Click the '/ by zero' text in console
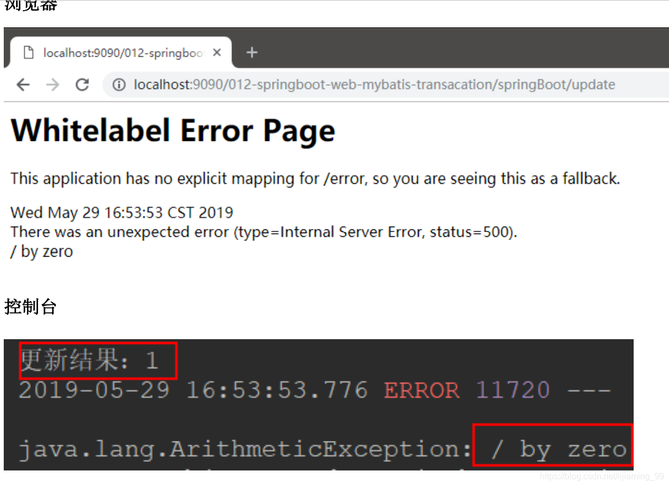 pyautogui.click(x=559, y=450)
